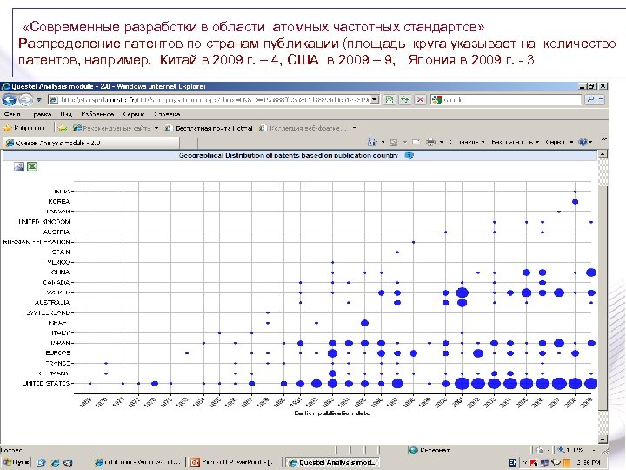
Task: Open the recent pages dropdown next to Forward
Action: 39,100
